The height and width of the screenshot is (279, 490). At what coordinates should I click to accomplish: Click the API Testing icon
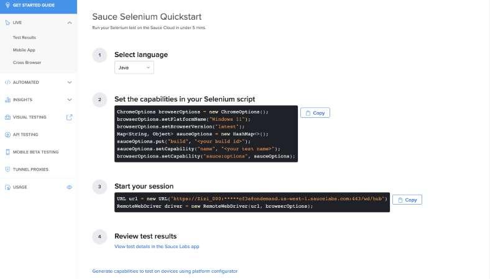point(7,134)
